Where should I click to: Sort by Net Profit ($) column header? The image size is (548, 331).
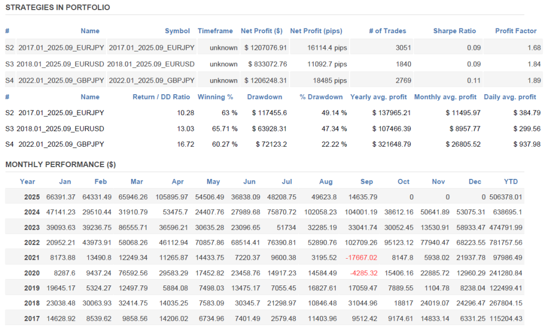pos(262,31)
